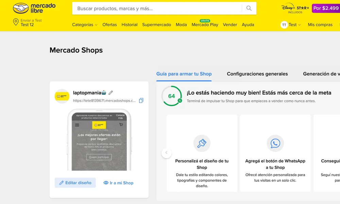Click the cart icon in the phone preview
Viewport: 340px width, 204px height.
pos(121,125)
